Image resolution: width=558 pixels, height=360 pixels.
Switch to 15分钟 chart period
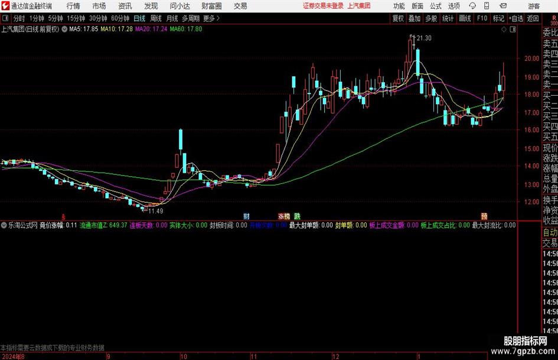[76, 18]
